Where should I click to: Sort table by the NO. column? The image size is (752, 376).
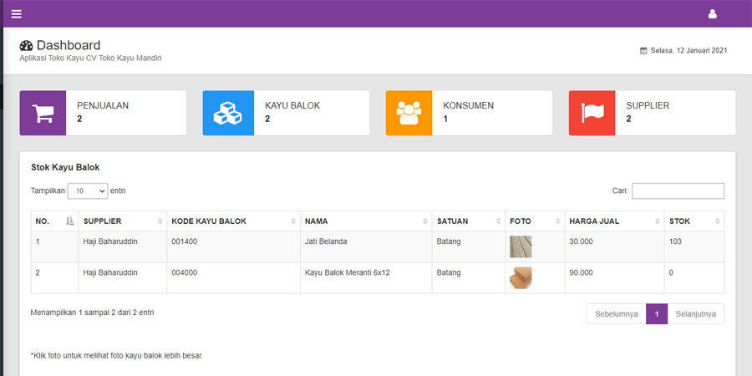click(x=54, y=221)
